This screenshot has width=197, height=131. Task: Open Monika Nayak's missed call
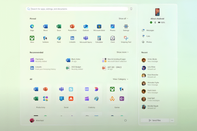[150, 107]
